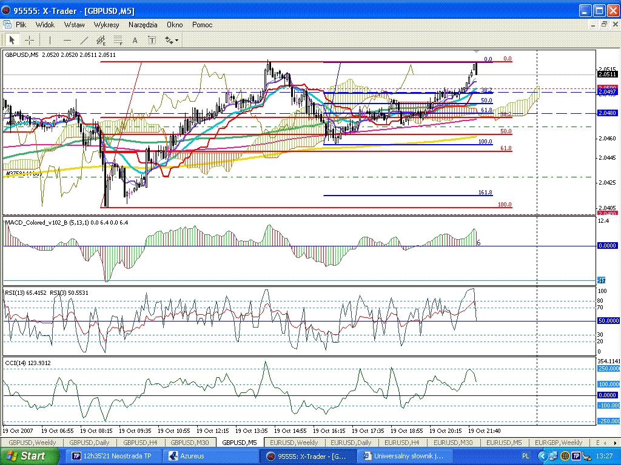The width and height of the screenshot is (621, 465).
Task: Switch to EURGBP,Weekly chart tab
Action: 559,443
